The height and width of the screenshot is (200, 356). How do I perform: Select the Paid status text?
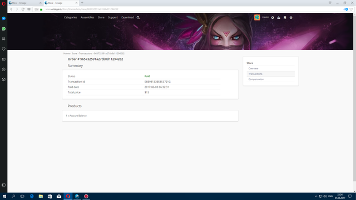(147, 76)
